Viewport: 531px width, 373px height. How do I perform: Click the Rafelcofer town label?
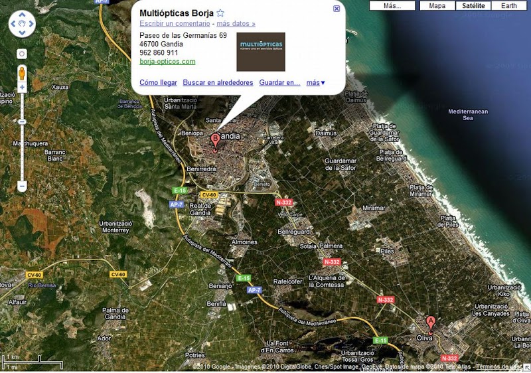click(288, 281)
